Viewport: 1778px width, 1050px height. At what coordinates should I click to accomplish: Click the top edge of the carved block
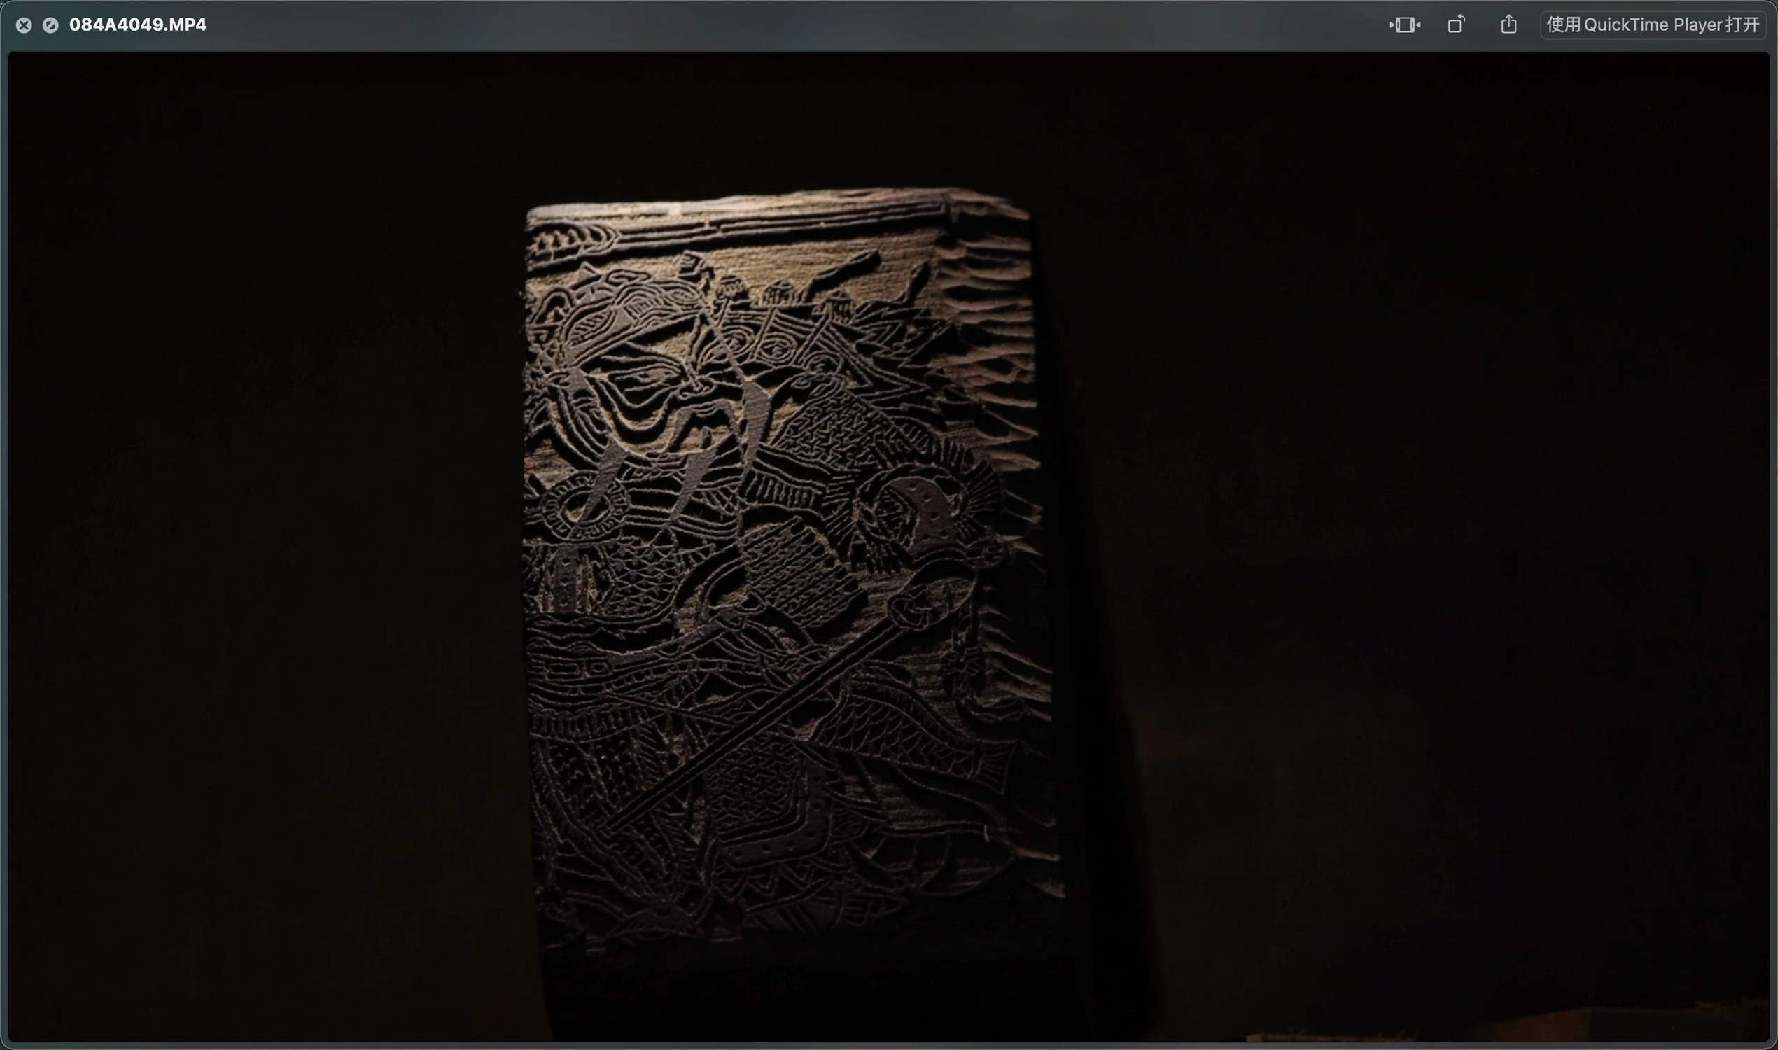point(778,205)
